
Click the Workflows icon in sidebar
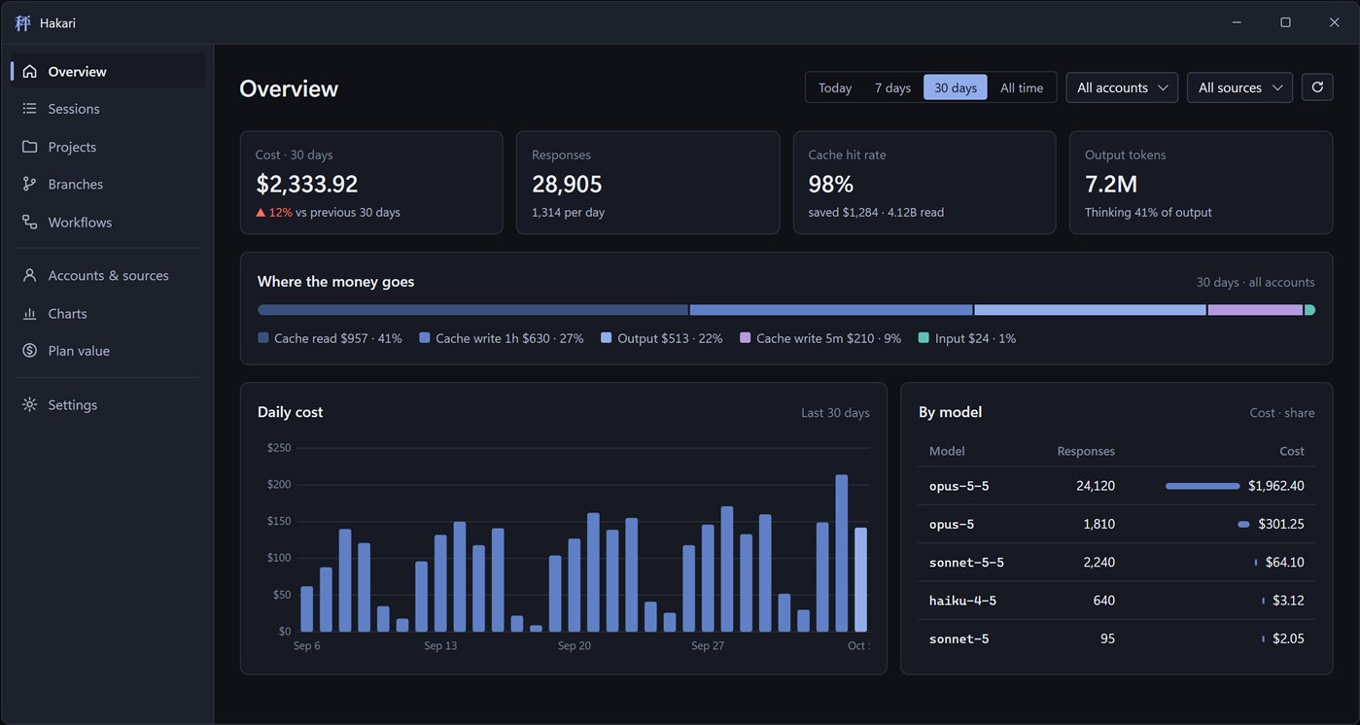coord(30,222)
